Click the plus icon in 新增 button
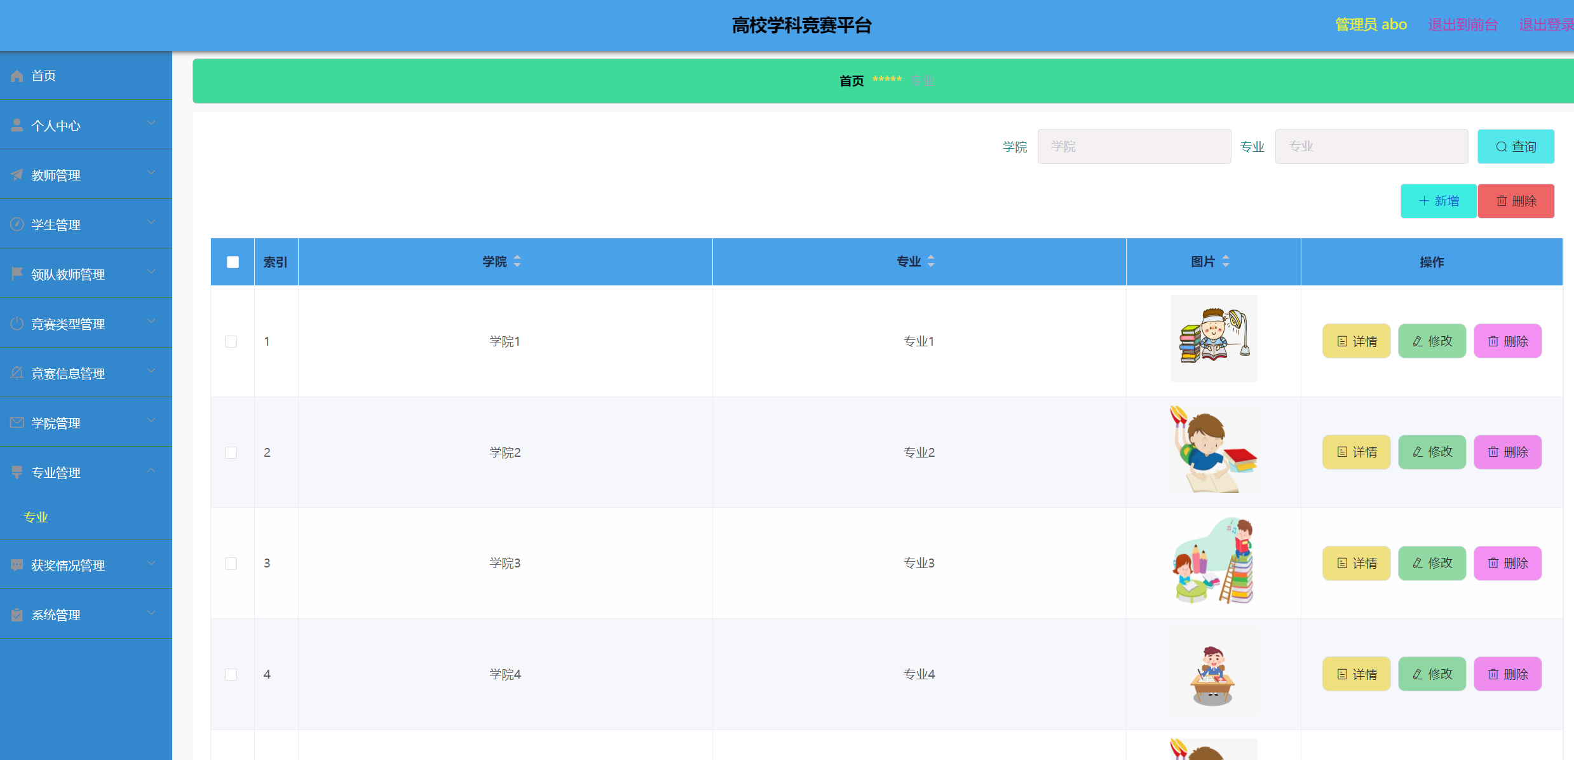The image size is (1574, 760). (1424, 201)
